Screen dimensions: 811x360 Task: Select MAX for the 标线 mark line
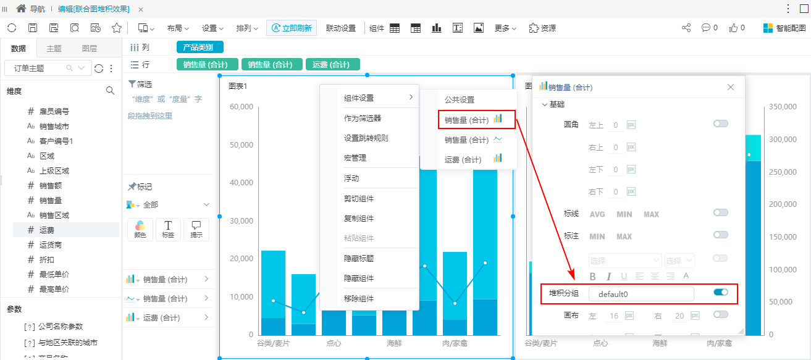(x=651, y=214)
